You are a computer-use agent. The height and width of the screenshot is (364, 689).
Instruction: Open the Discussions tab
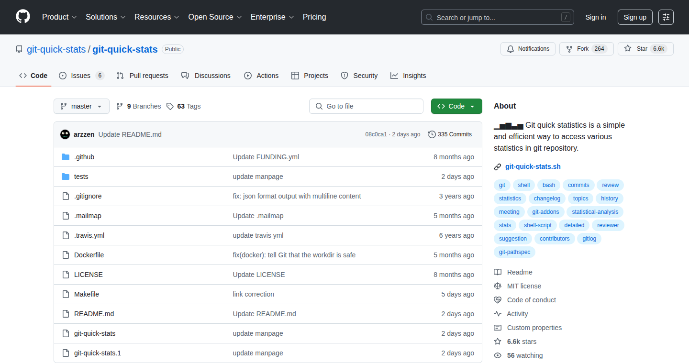pos(206,76)
